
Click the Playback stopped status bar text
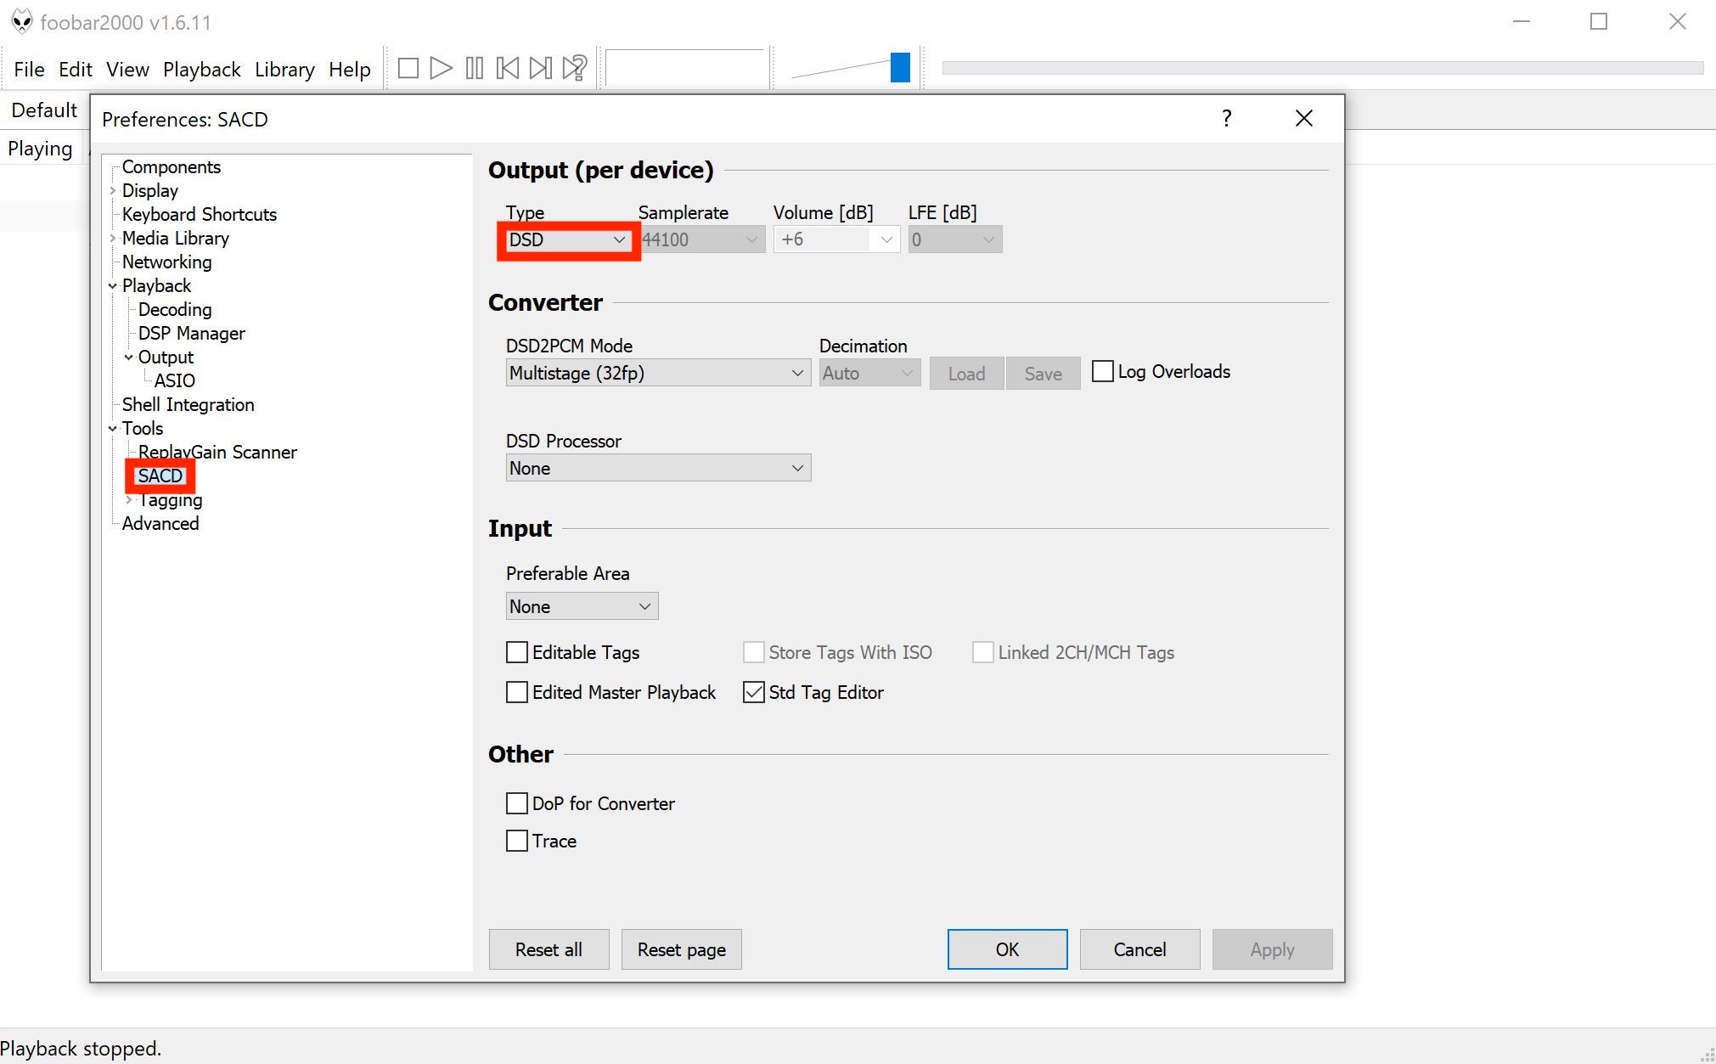(81, 1049)
